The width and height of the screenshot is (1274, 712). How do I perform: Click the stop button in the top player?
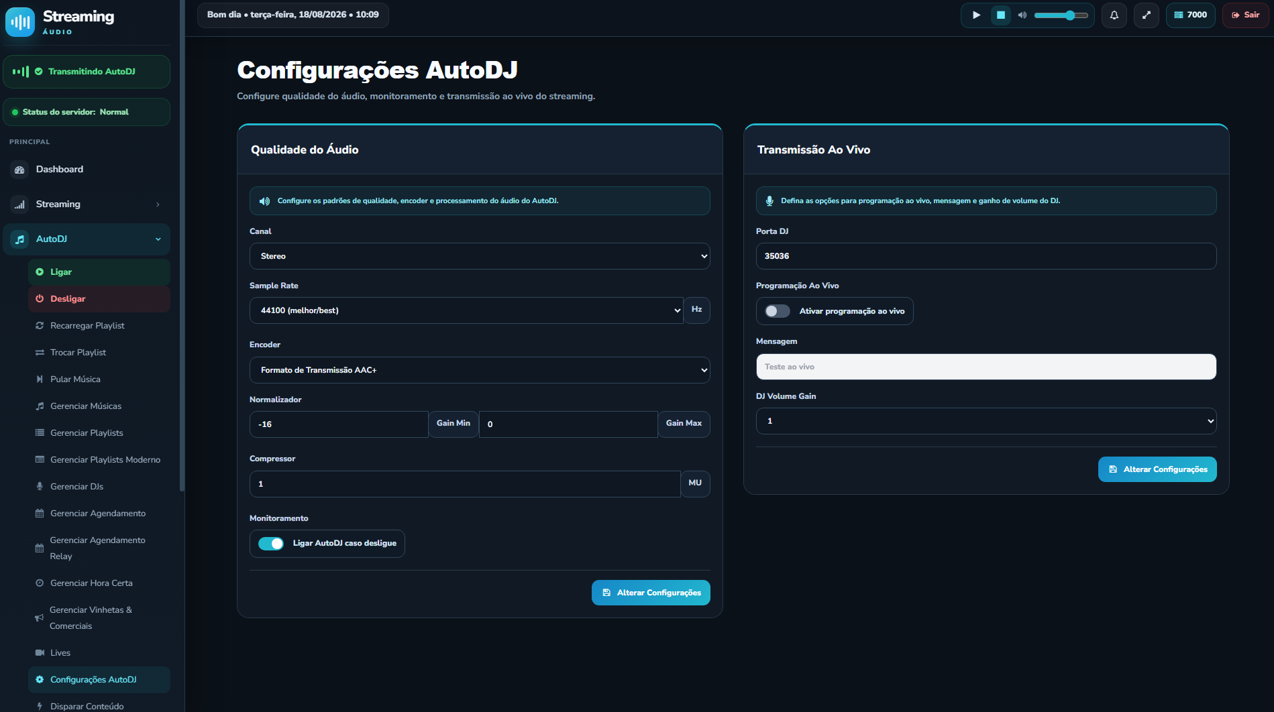tap(1001, 15)
